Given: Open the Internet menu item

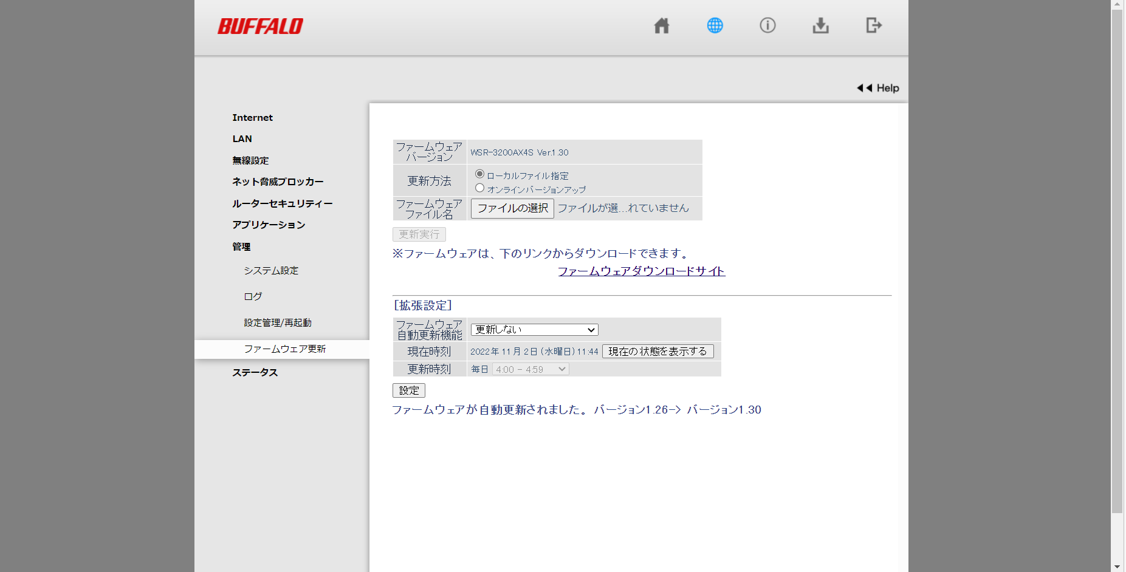Looking at the screenshot, I should 252,118.
